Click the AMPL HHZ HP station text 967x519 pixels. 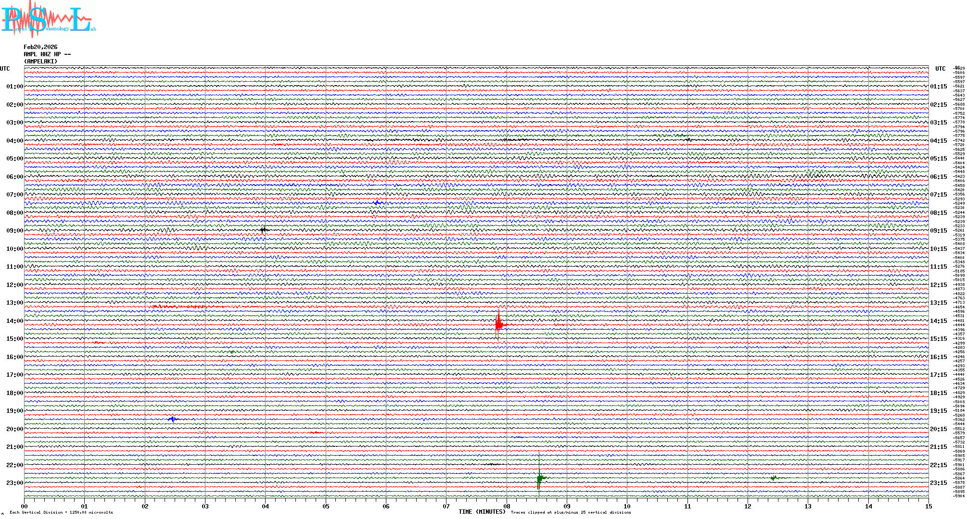[x=47, y=54]
